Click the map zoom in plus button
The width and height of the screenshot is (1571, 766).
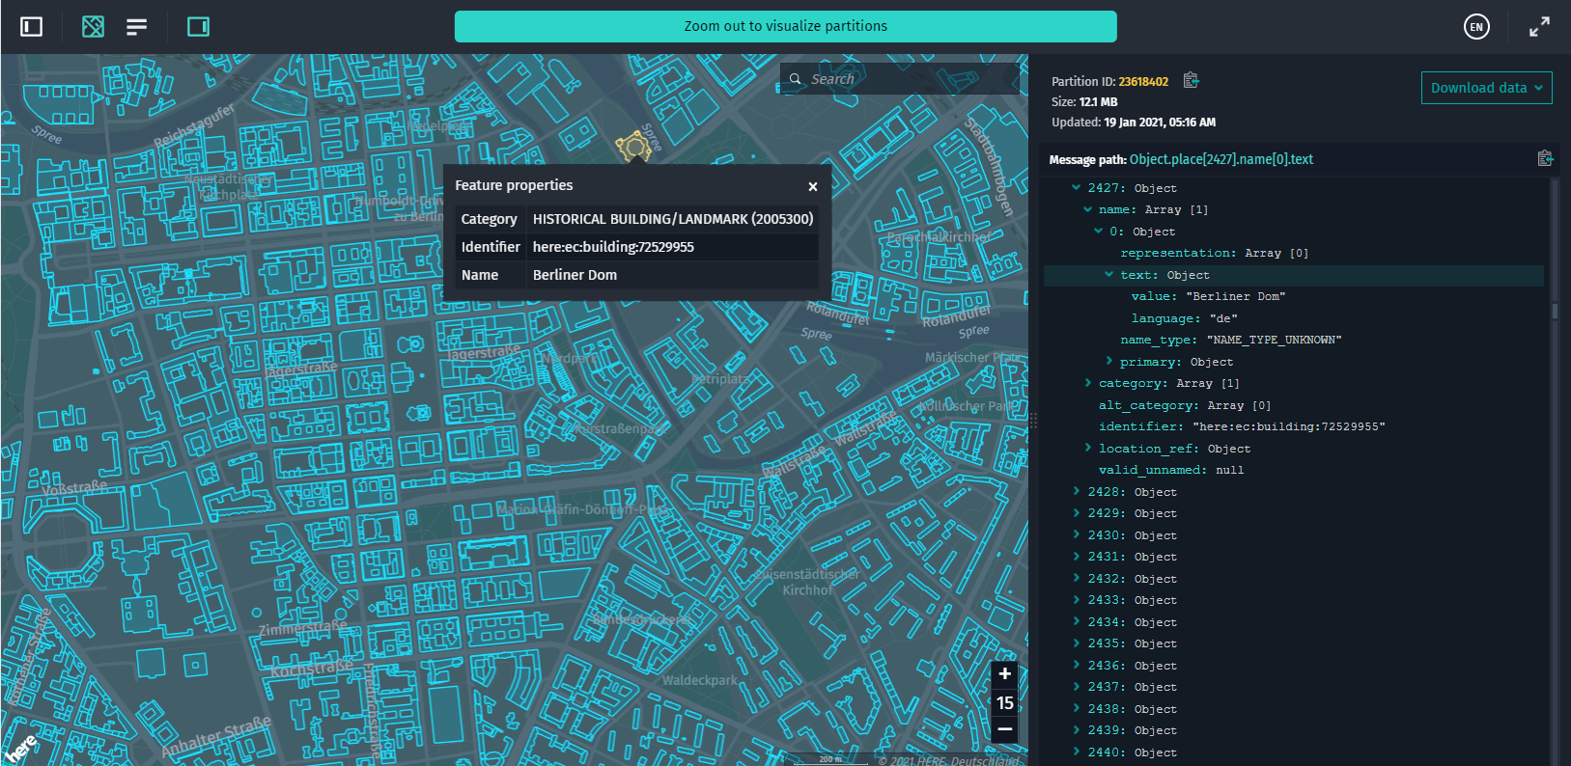[x=1004, y=673]
